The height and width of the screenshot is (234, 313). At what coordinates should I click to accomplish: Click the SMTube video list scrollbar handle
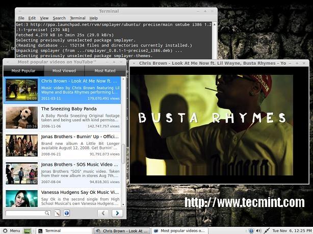123,153
